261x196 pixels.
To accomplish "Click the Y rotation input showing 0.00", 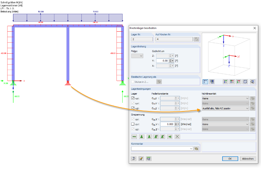I will pos(162,61).
